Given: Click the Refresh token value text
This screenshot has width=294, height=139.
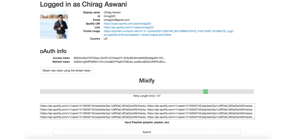Looking at the screenshot, I should [x=120, y=62].
